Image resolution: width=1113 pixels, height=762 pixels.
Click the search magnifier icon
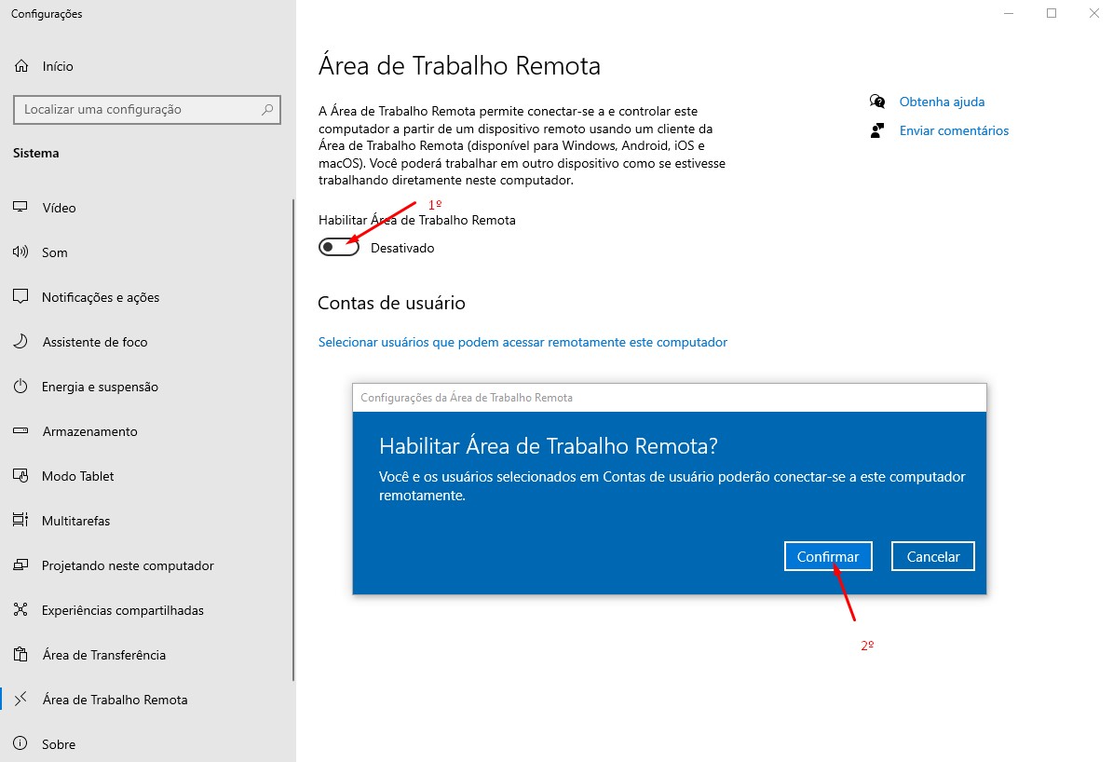[267, 109]
